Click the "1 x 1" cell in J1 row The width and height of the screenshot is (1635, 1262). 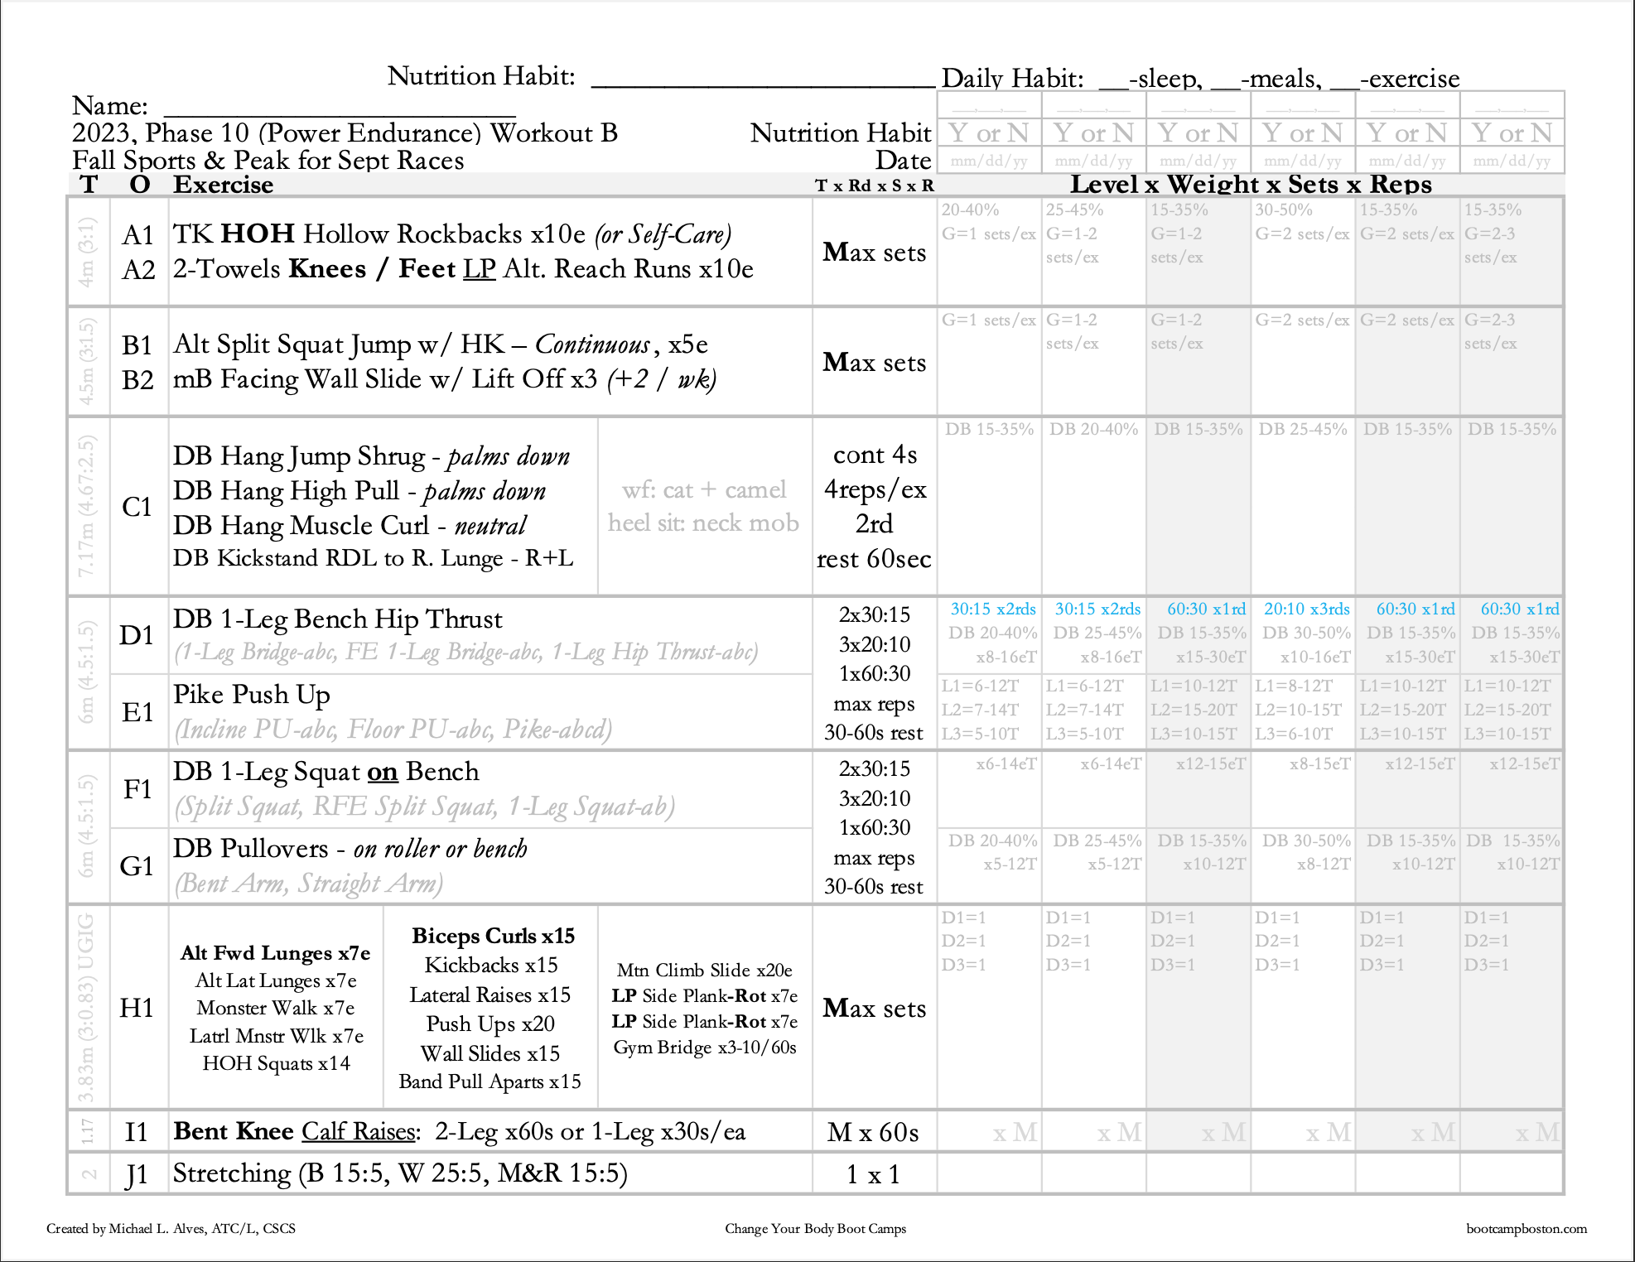873,1174
